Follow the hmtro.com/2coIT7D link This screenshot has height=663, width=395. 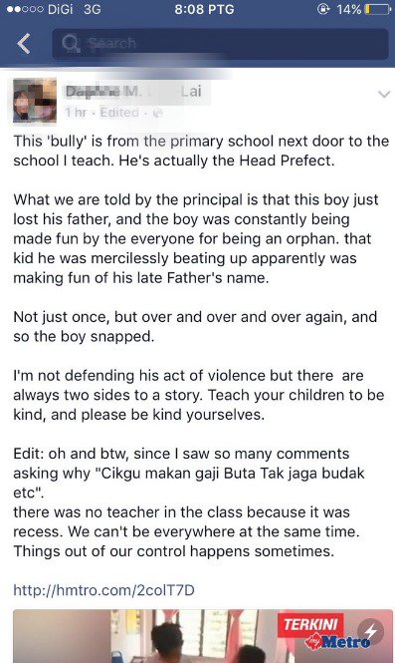[x=103, y=590]
